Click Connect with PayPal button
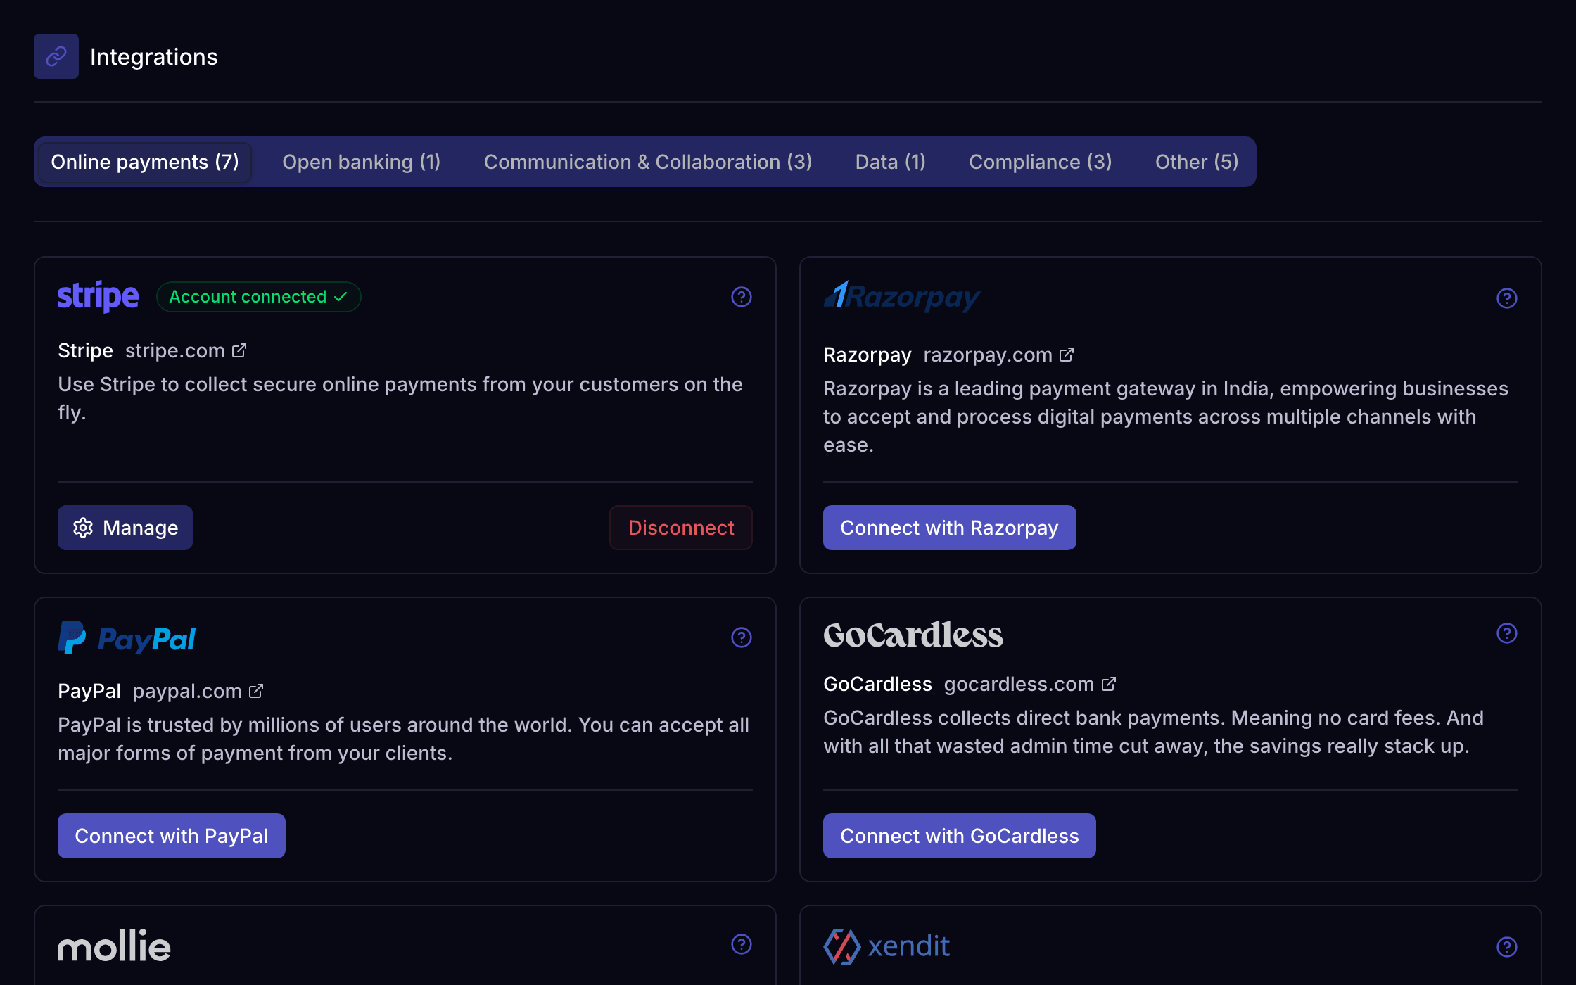Viewport: 1576px width, 985px height. click(172, 836)
